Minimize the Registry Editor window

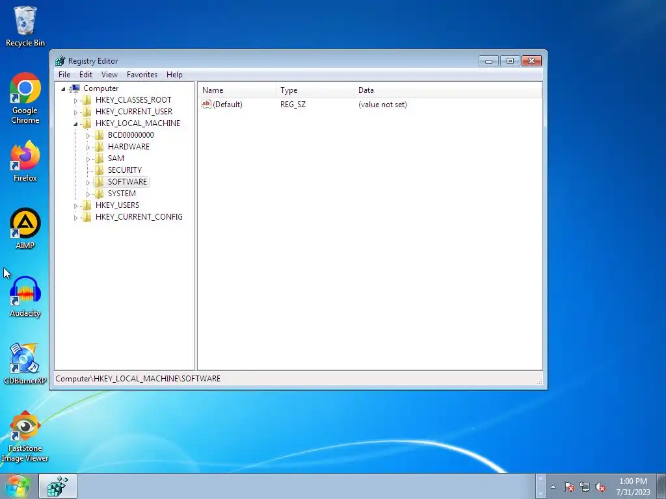click(x=488, y=60)
